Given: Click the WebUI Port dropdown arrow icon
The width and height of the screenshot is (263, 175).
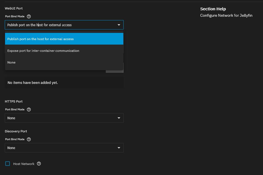Looking at the screenshot, I should coord(119,25).
